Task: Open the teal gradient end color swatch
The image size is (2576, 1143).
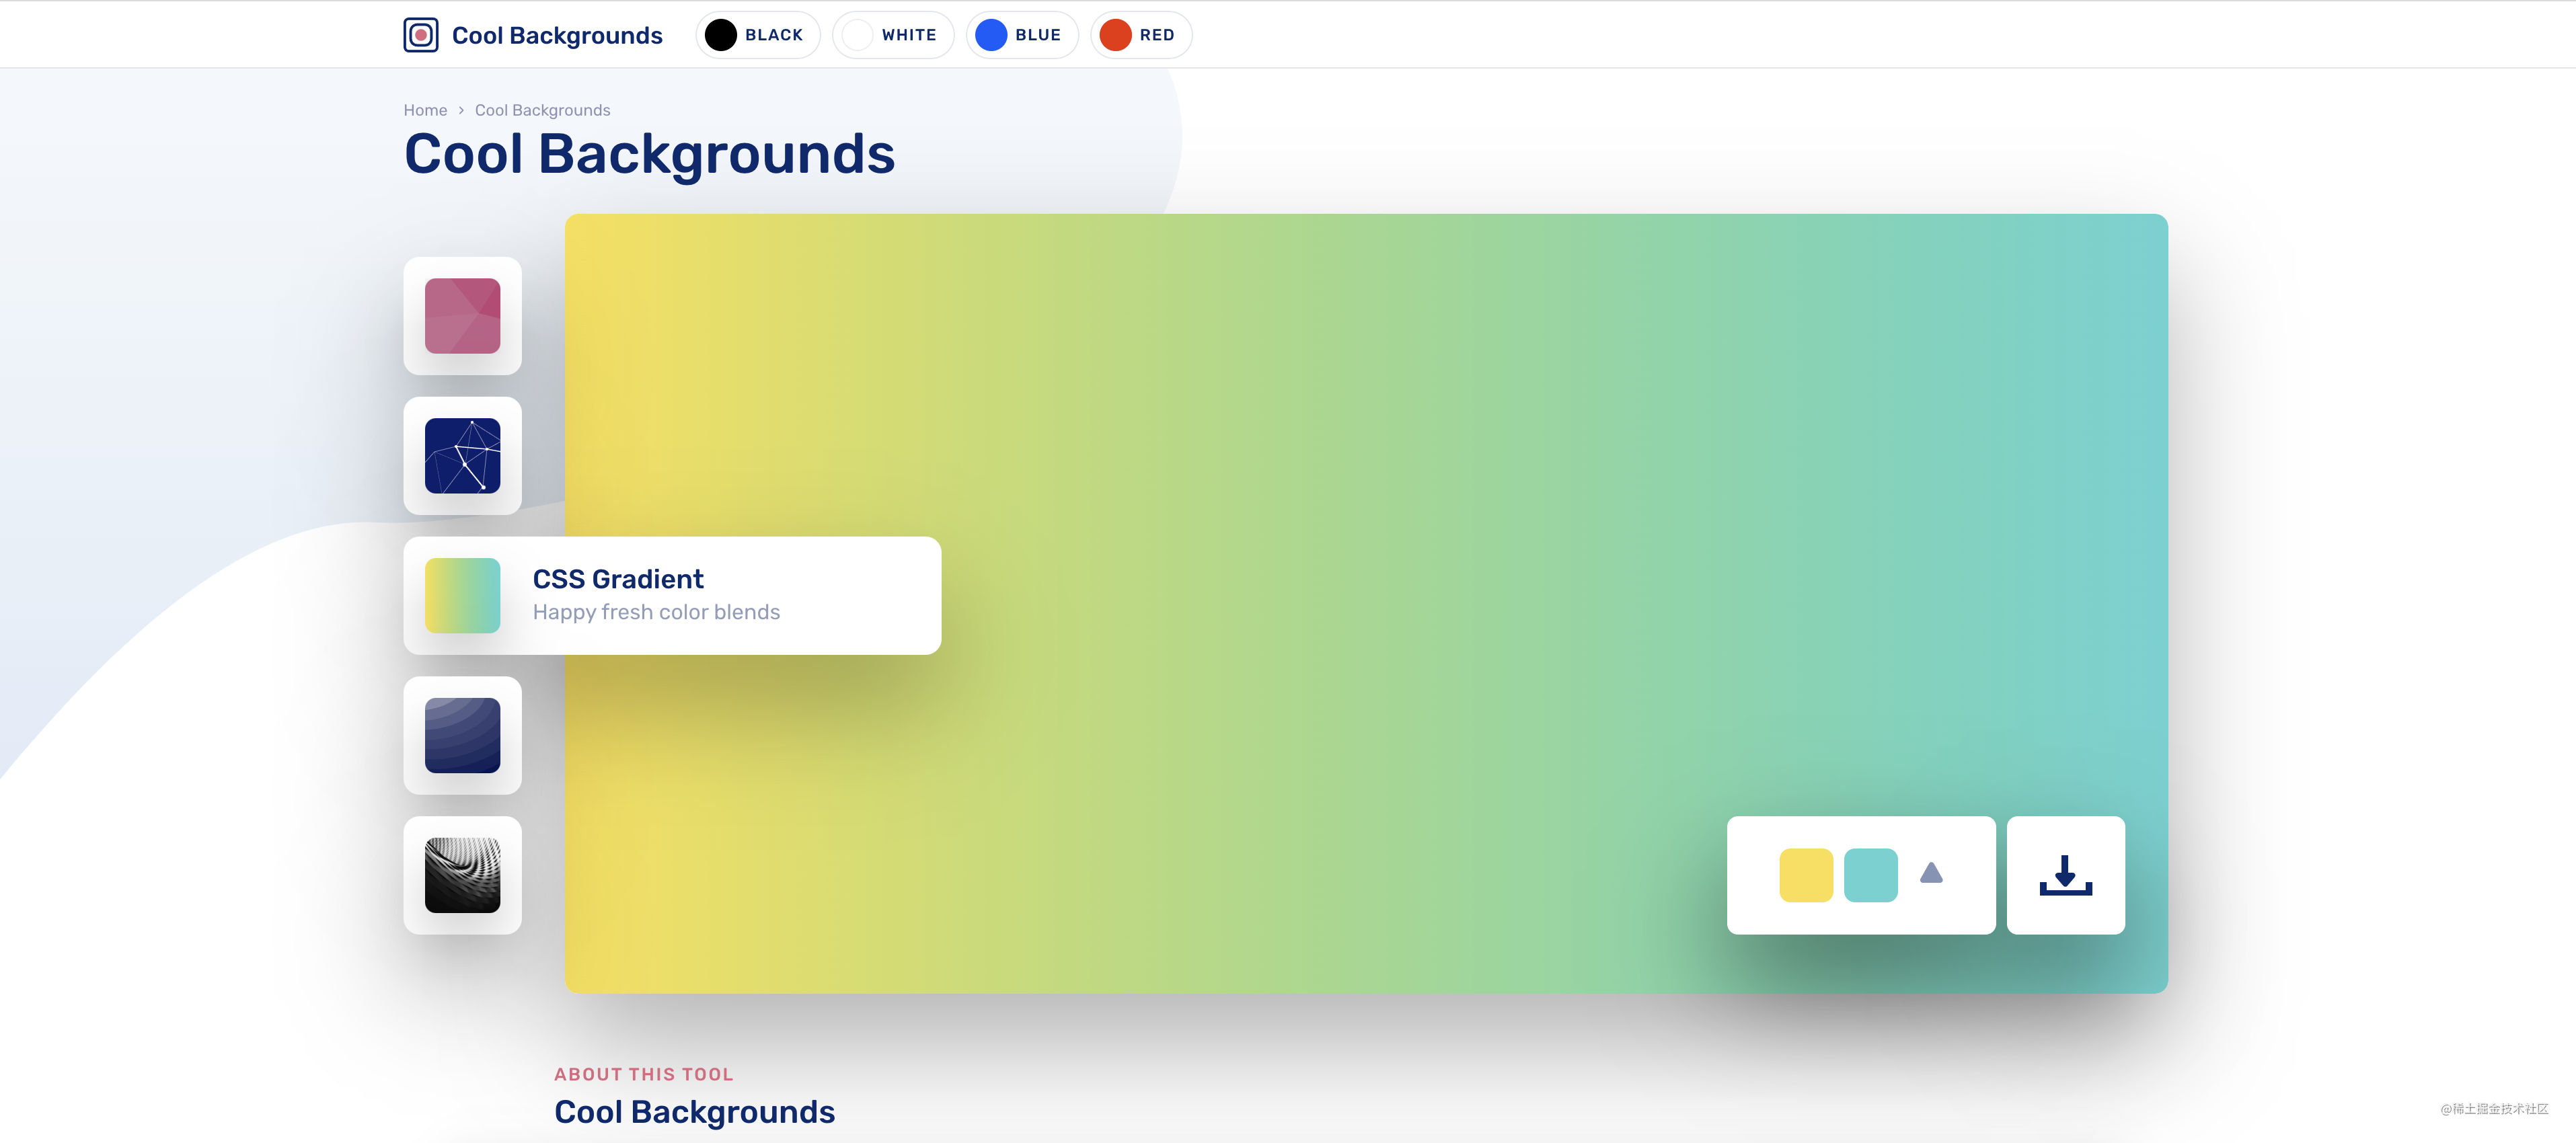Action: coord(1870,876)
